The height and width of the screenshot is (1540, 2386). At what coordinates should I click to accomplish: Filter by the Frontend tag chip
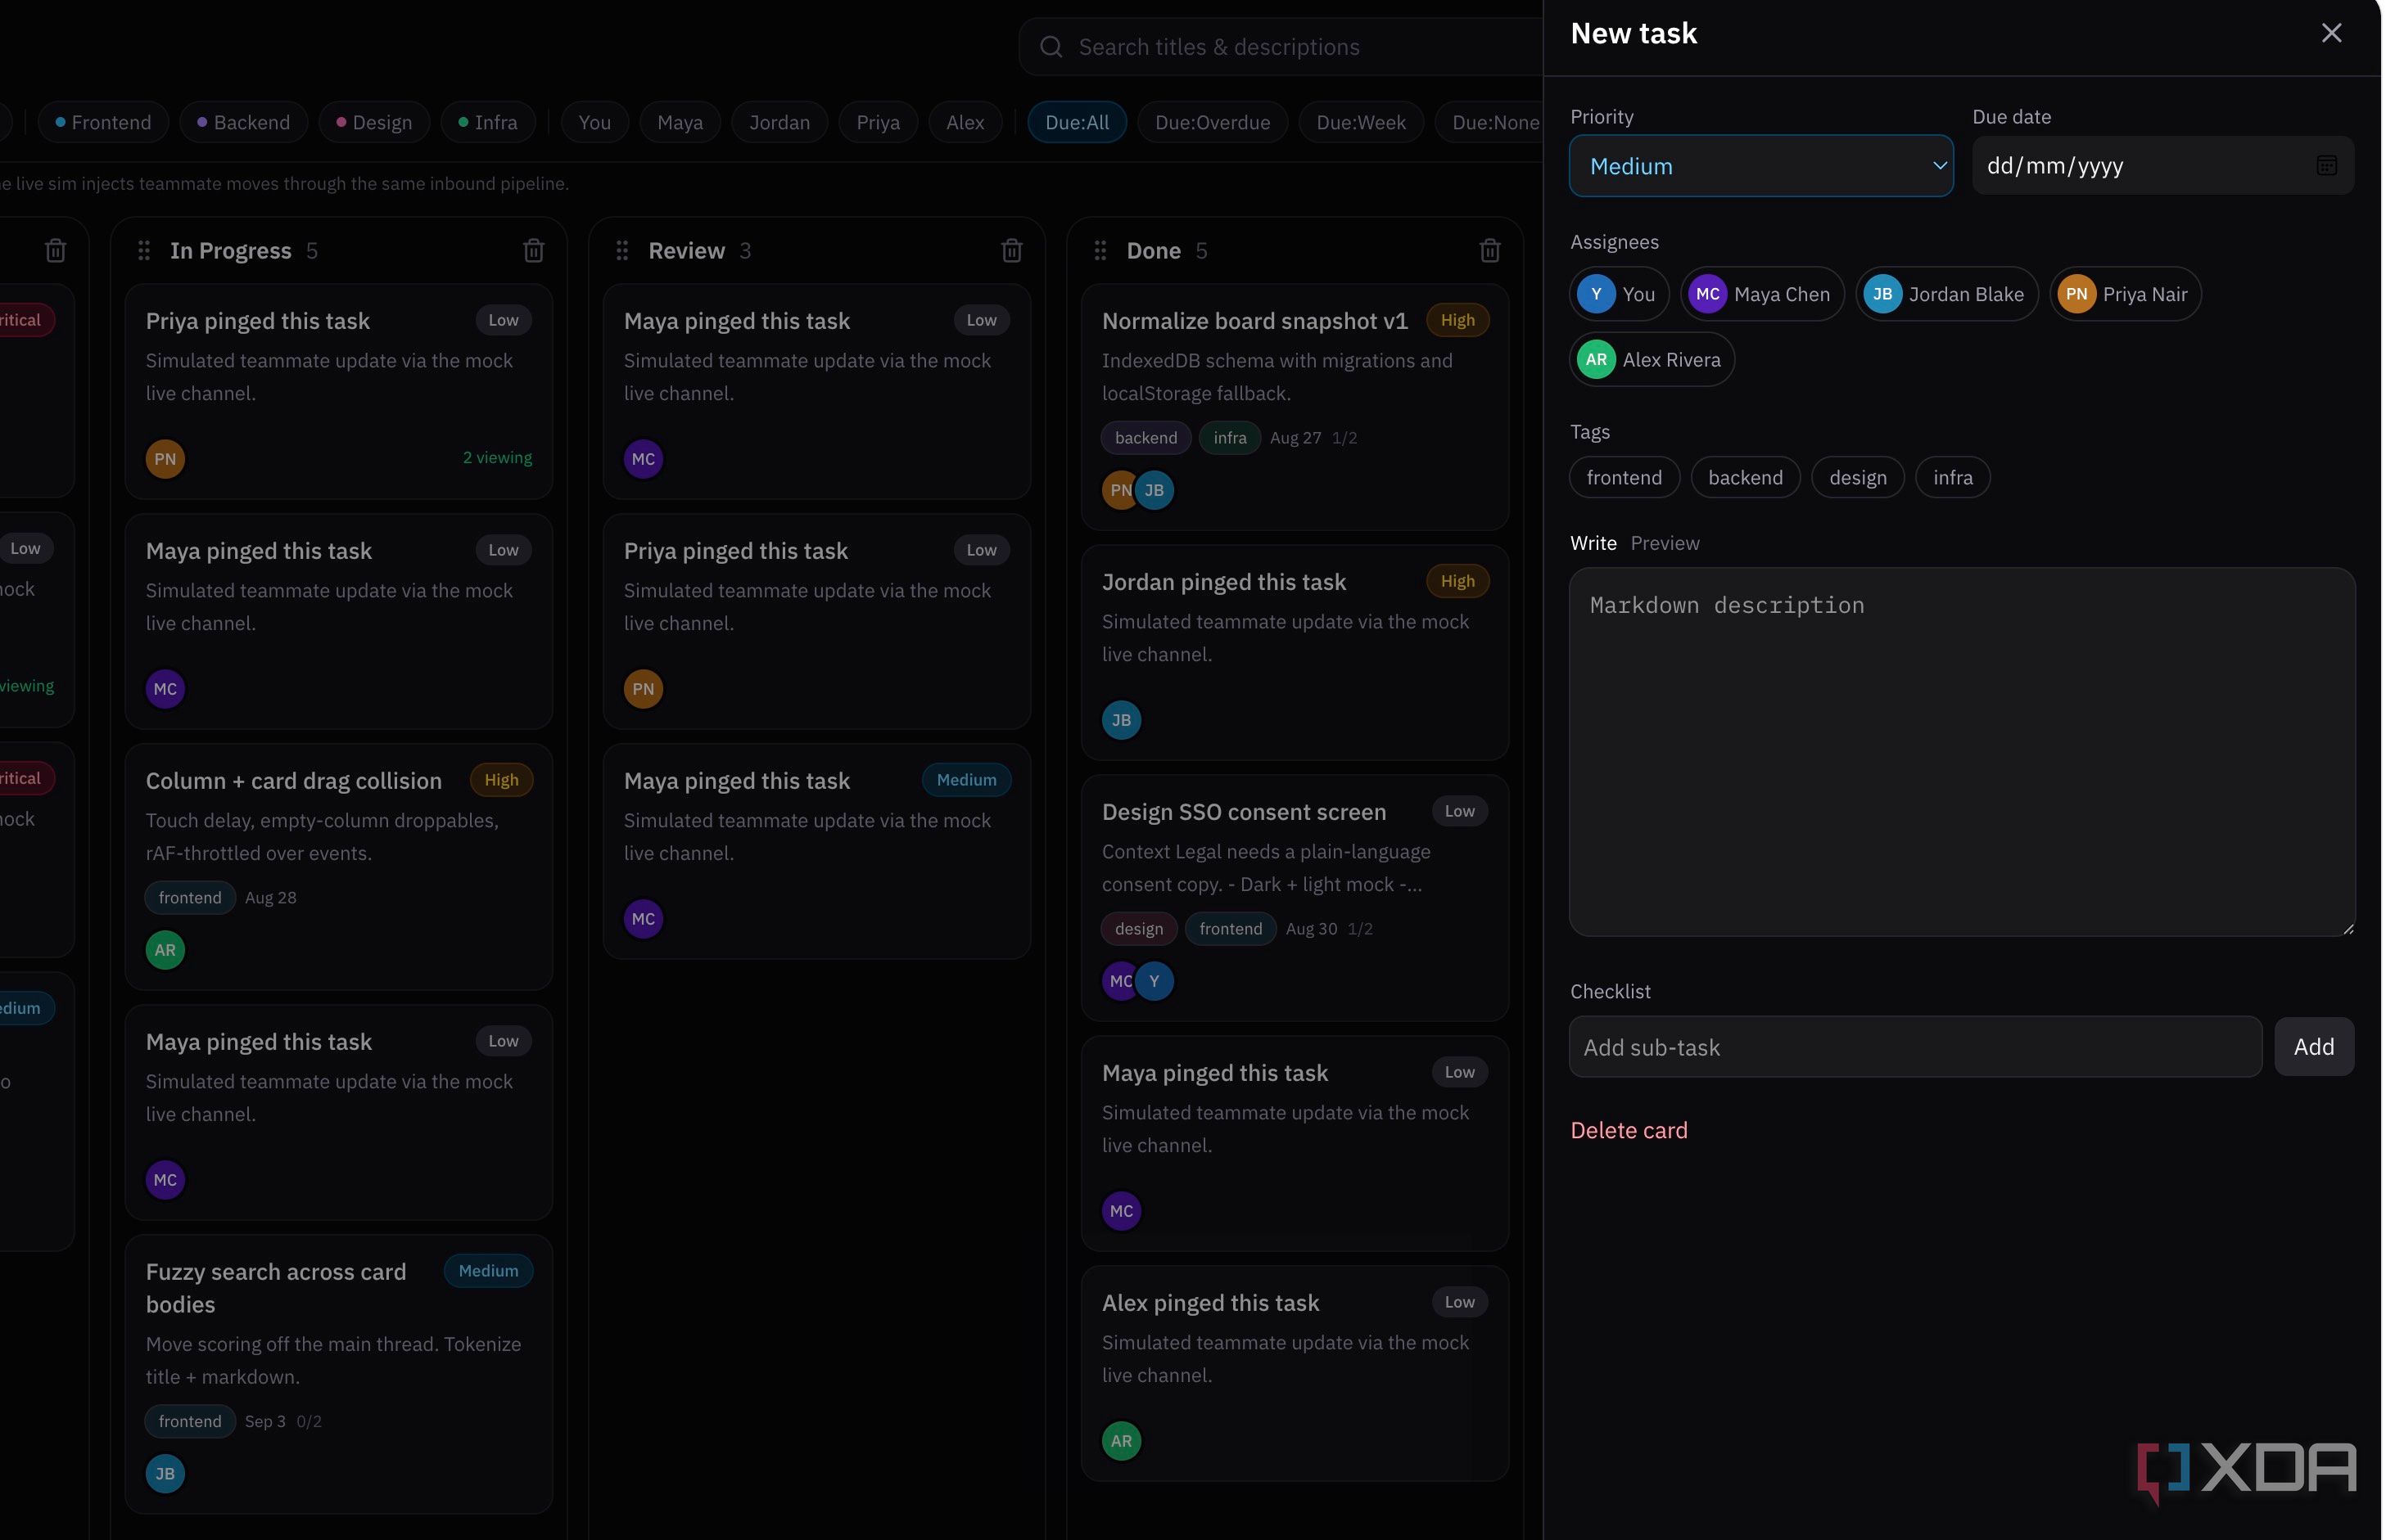[x=103, y=122]
